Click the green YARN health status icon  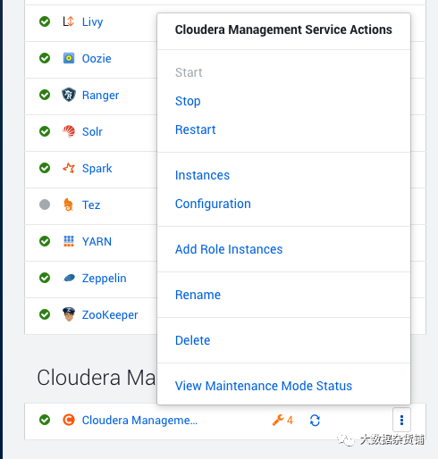45,241
